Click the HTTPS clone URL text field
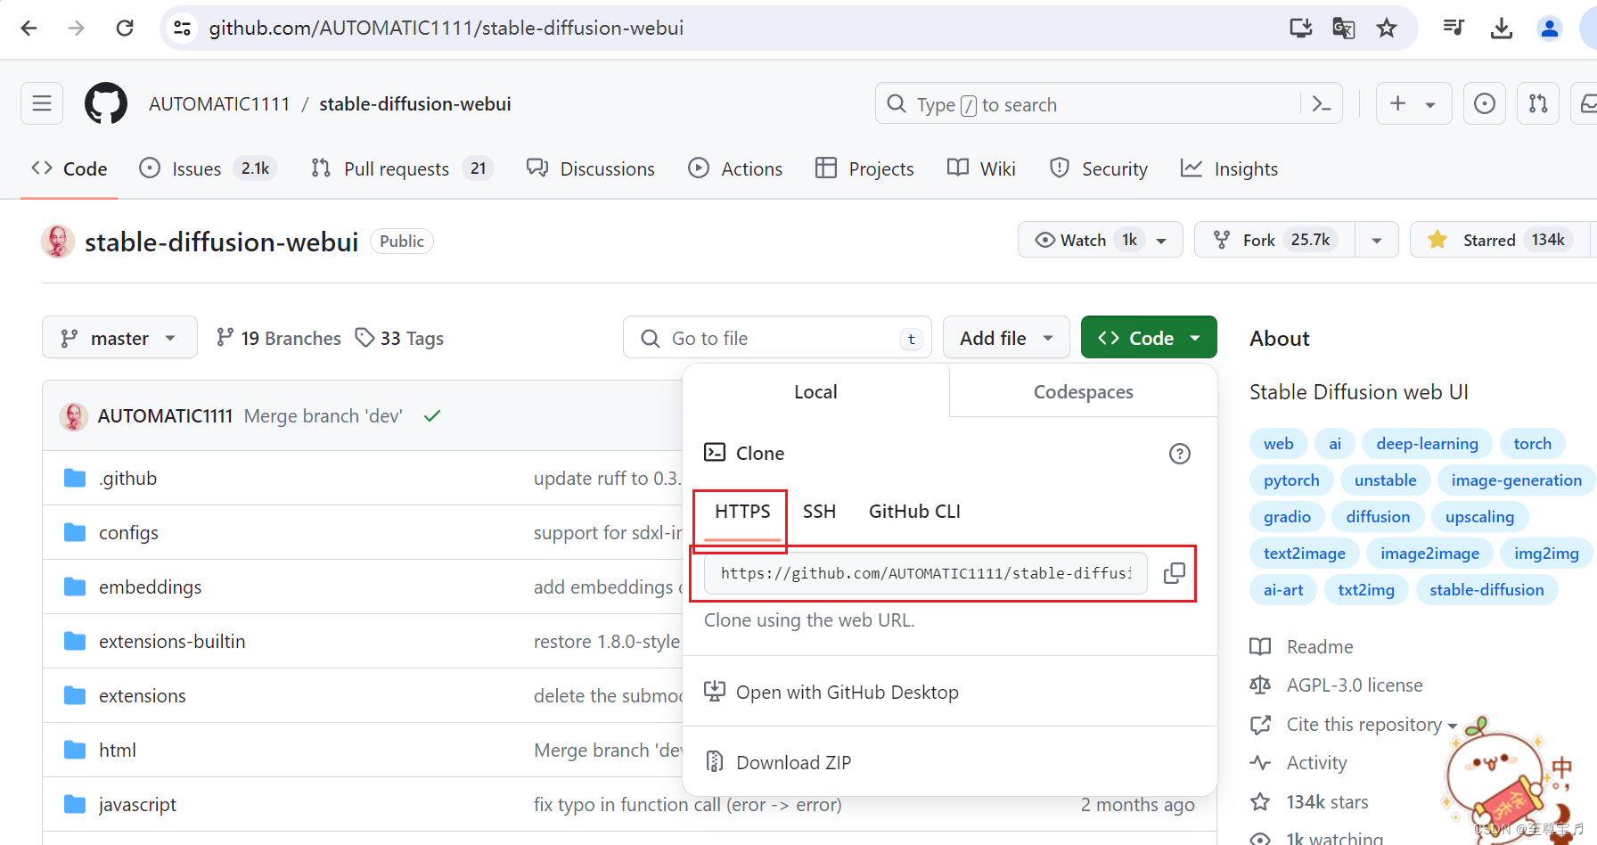The width and height of the screenshot is (1597, 845). [926, 573]
